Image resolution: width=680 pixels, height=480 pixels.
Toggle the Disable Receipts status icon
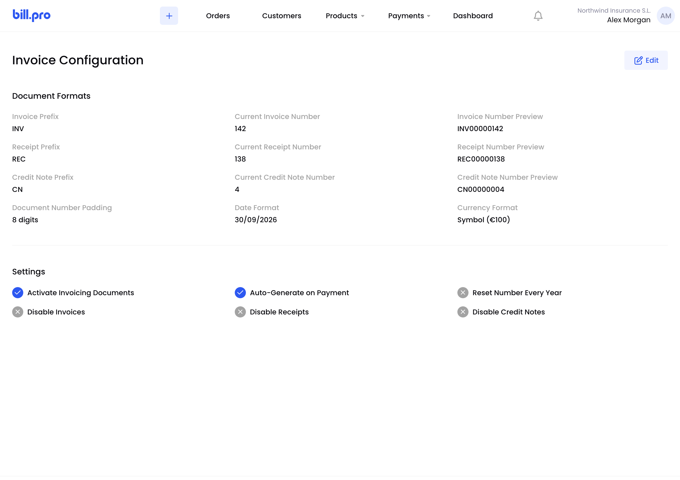pos(240,312)
